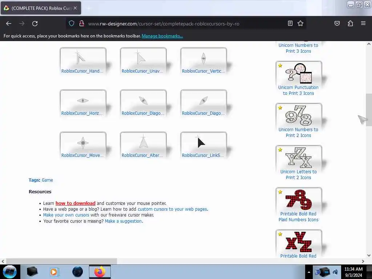
Task: Open the Make your own cursors link
Action: coord(66,215)
